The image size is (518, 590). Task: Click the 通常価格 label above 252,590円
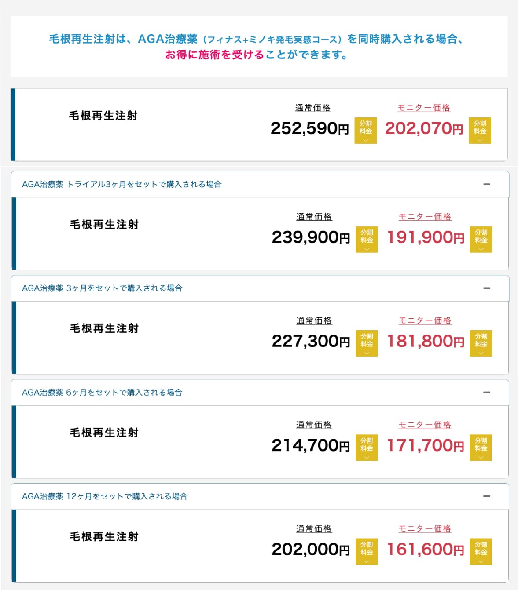313,108
